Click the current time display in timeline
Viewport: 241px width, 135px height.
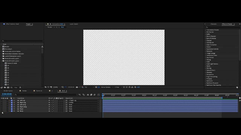click(x=7, y=94)
